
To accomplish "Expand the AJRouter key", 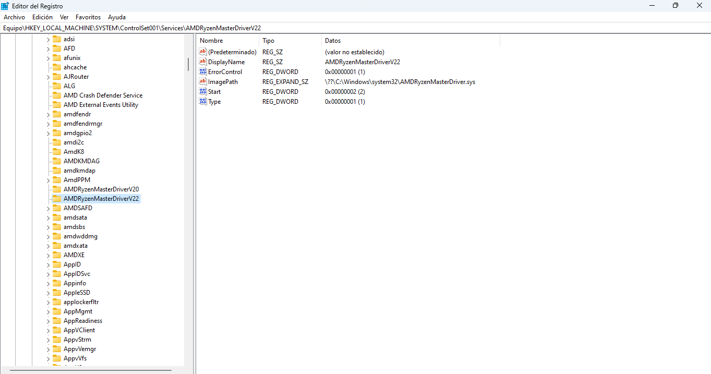I will tap(48, 77).
